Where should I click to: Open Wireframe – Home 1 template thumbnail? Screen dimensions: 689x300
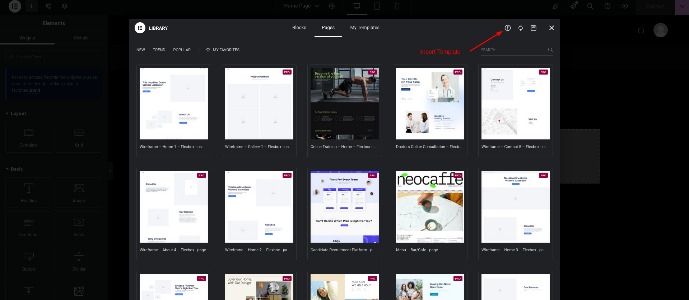(174, 104)
